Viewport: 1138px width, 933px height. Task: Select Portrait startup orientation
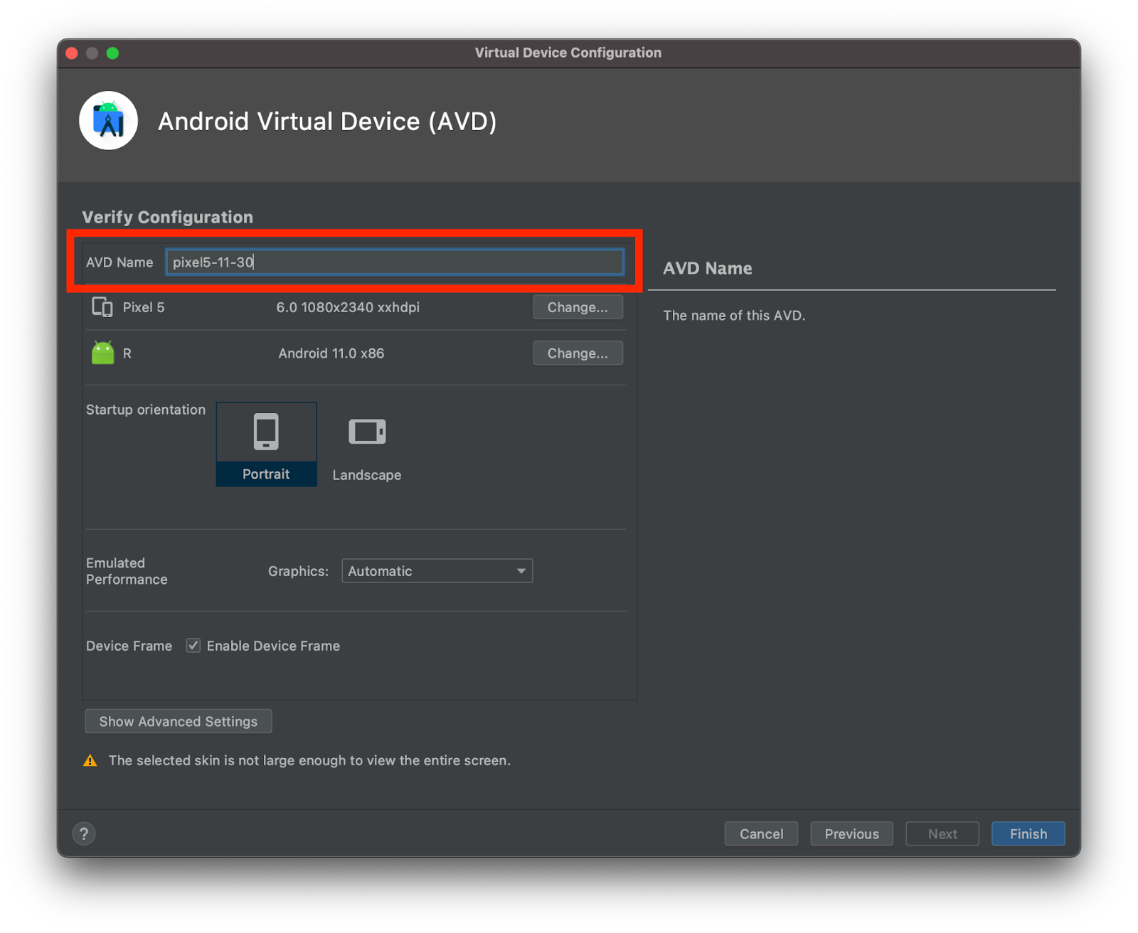(x=267, y=444)
